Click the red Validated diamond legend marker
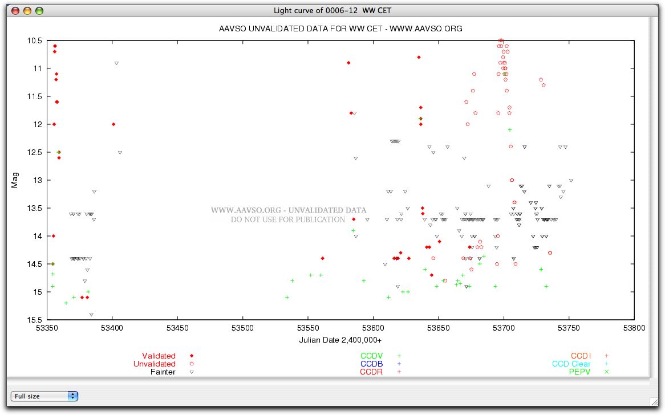The height and width of the screenshot is (415, 665). tap(192, 356)
